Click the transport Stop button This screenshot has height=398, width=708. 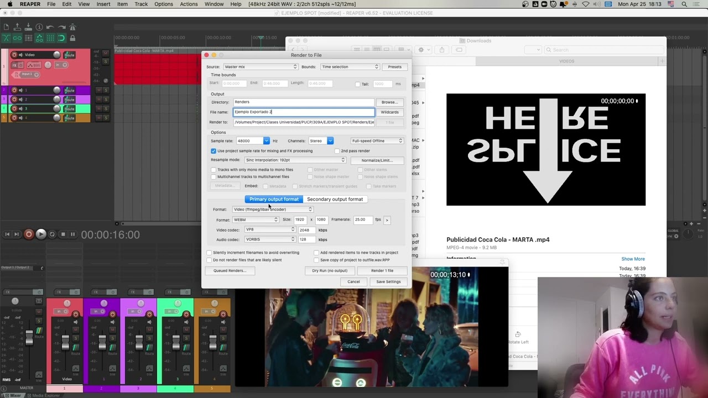pyautogui.click(x=63, y=234)
